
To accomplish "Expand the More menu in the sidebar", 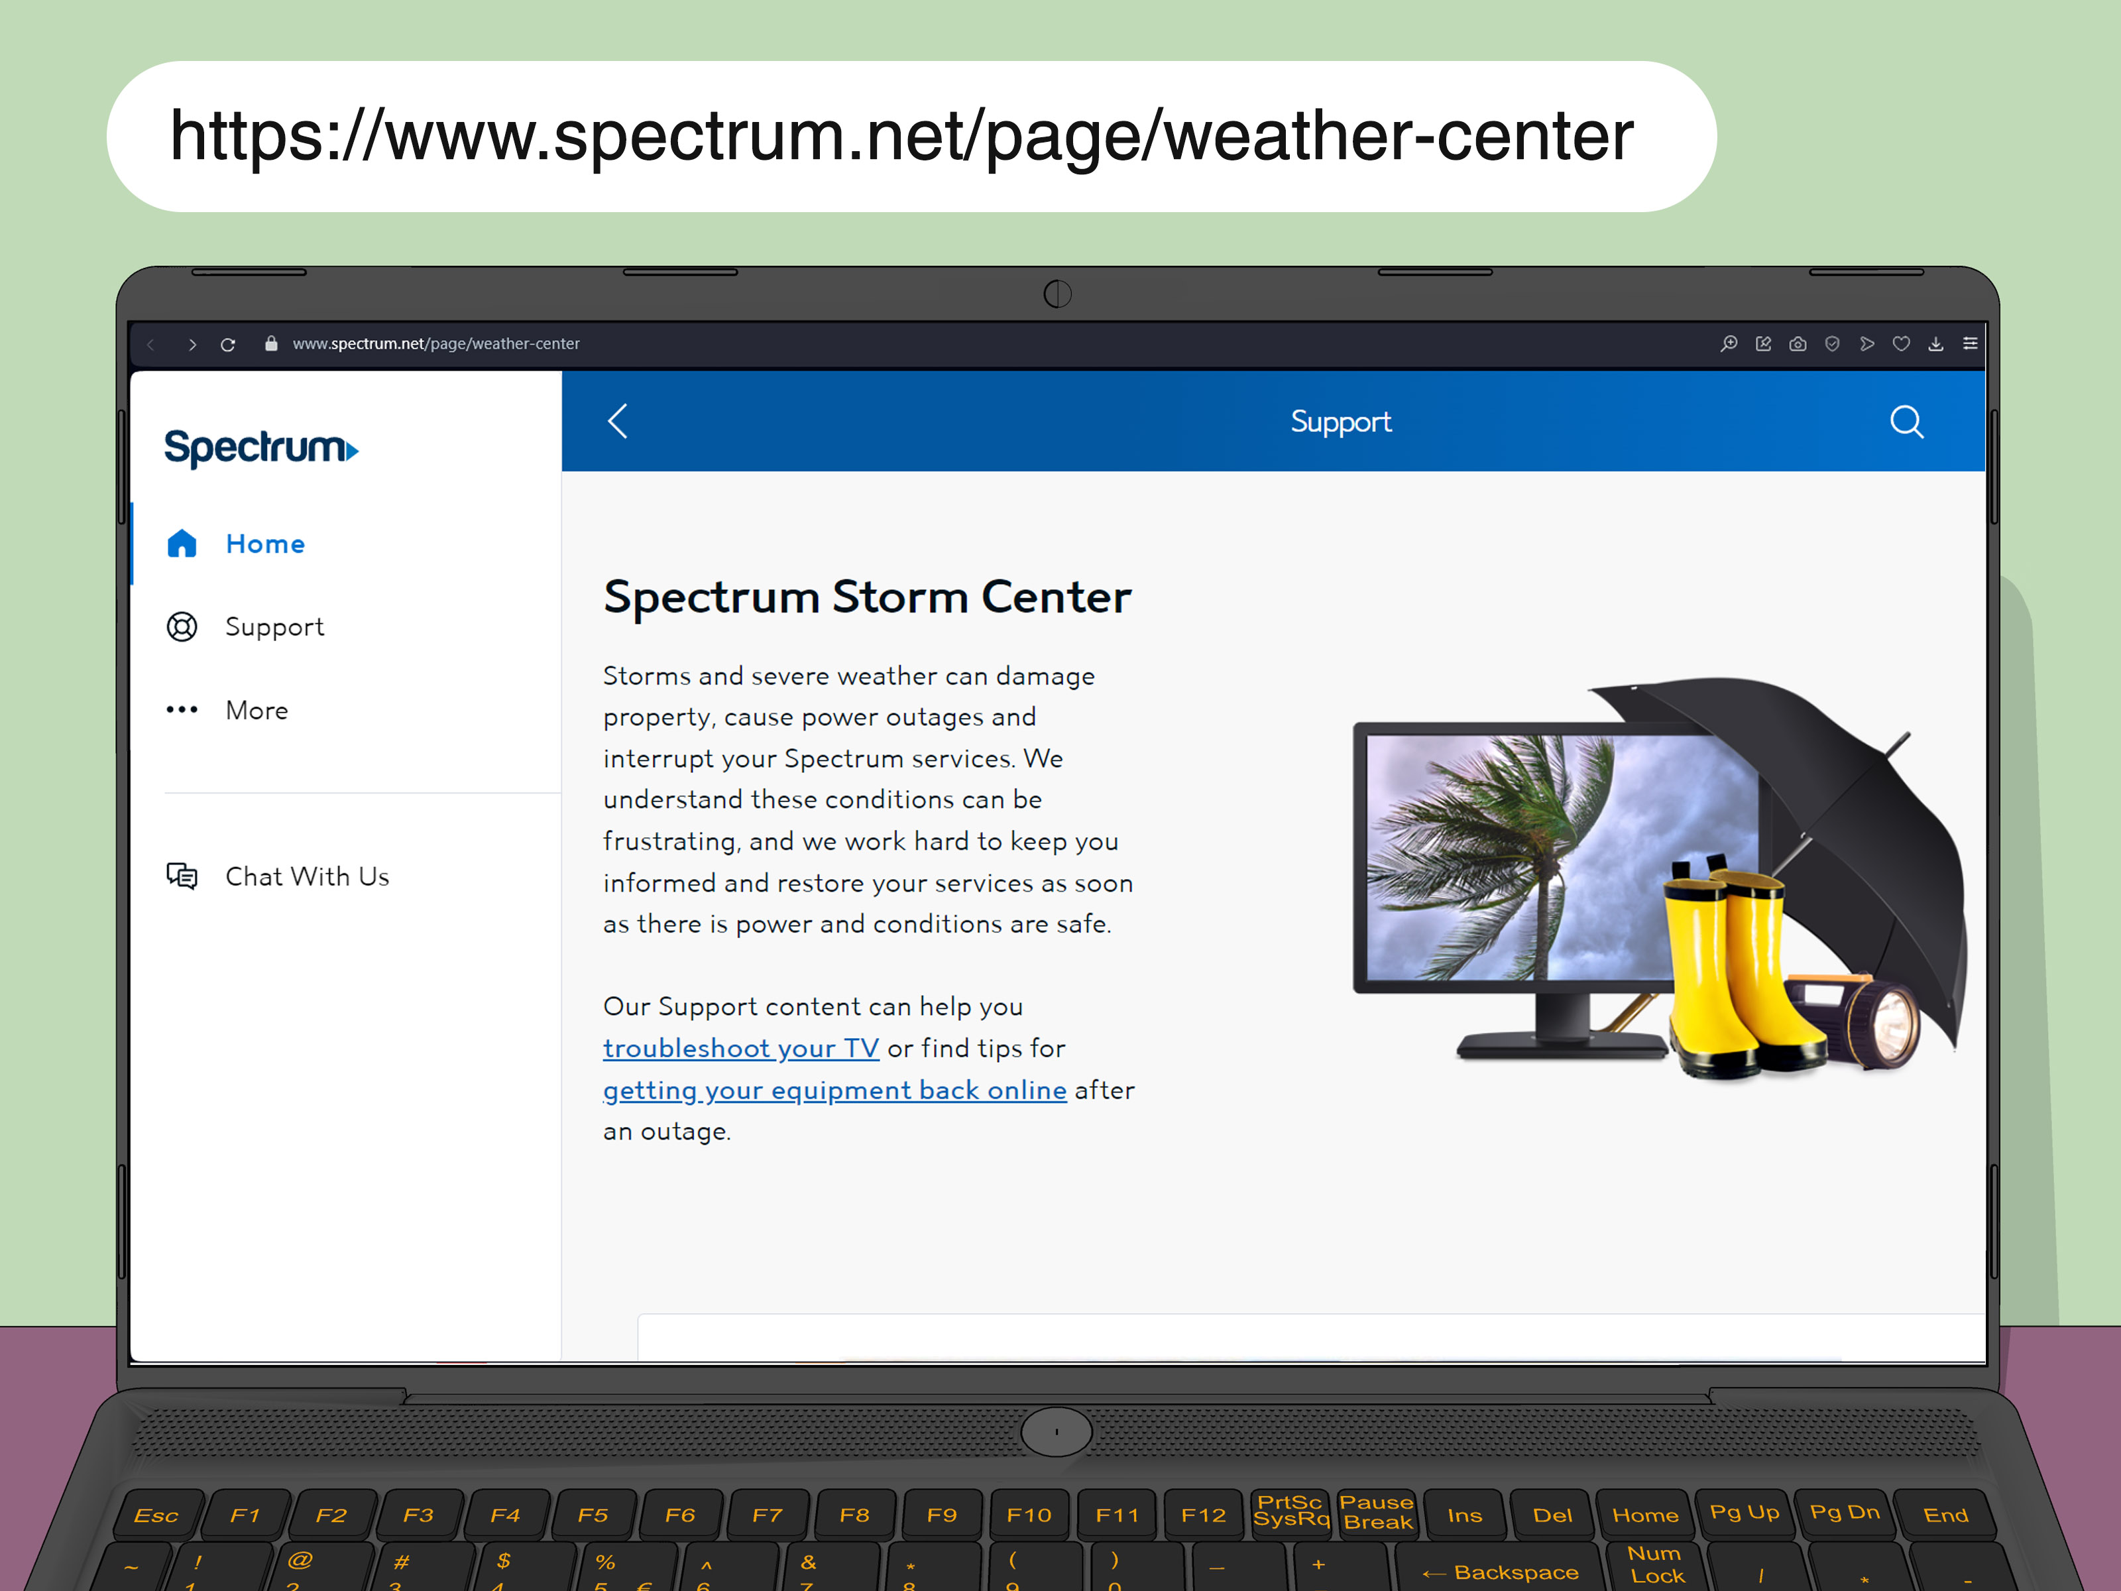I will tap(256, 710).
